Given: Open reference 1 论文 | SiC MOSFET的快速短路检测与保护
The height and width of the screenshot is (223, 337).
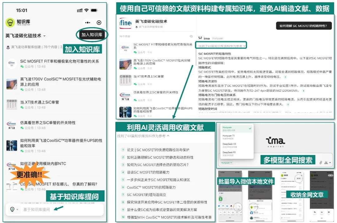Looking at the screenshot, I should coord(158,150).
